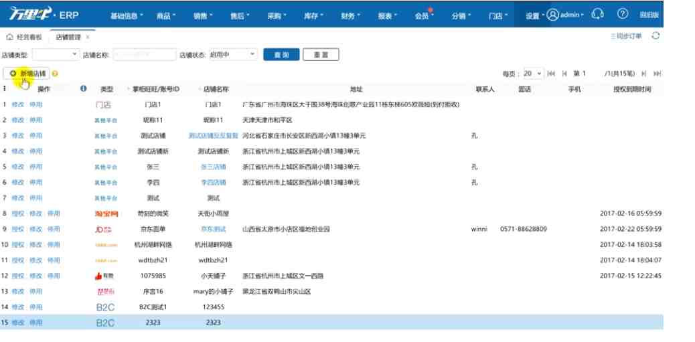Open the 李四店铺 shop name link
Screen dimensions: 695x342
213,183
